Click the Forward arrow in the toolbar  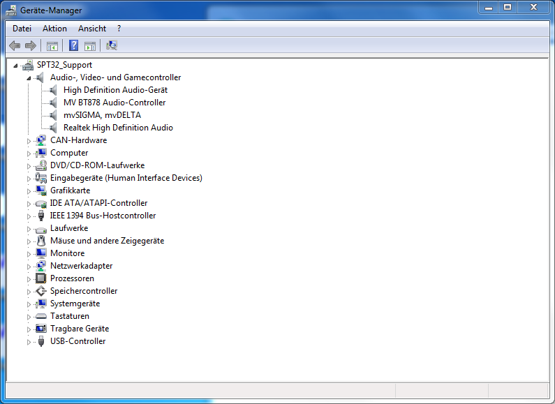point(30,46)
